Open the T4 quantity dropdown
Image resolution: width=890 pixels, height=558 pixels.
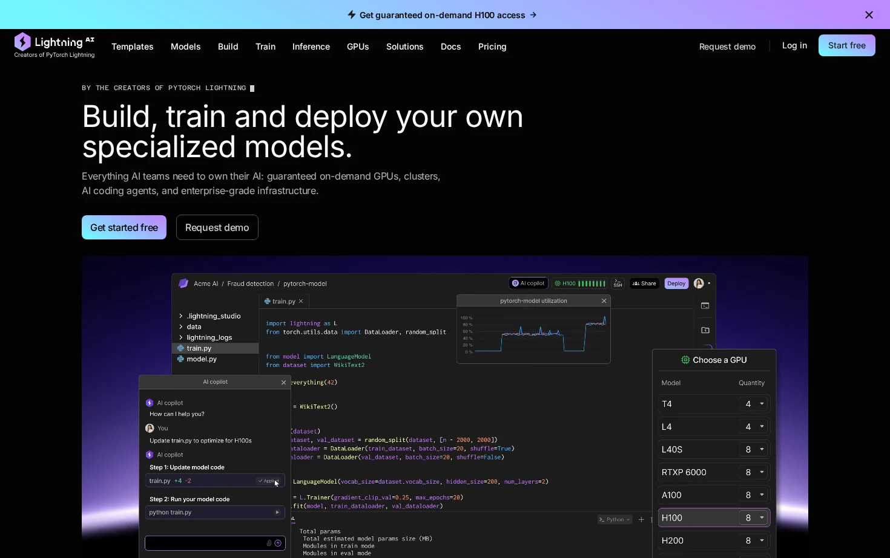[754, 404]
